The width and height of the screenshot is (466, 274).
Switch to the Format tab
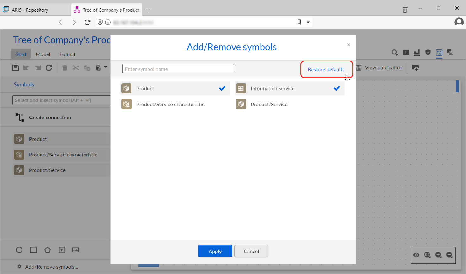point(67,54)
